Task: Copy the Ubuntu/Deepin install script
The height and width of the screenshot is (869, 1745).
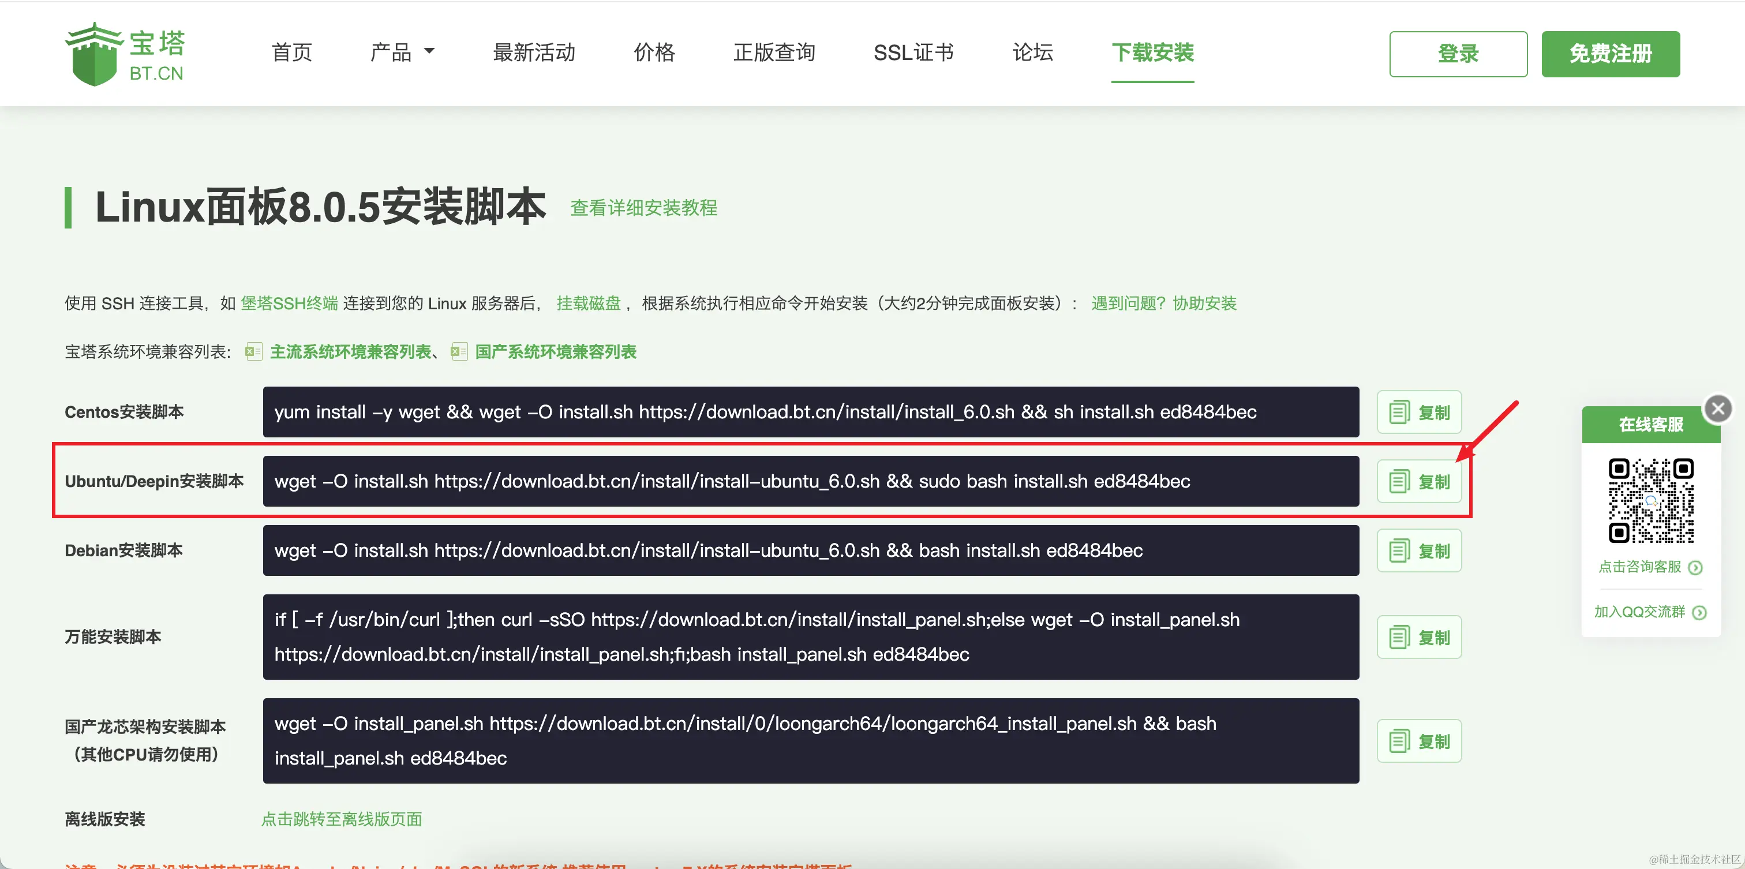Action: 1418,482
